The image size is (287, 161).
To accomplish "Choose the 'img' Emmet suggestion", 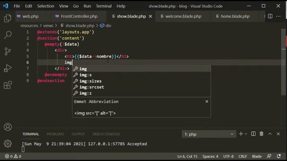I will [141, 69].
